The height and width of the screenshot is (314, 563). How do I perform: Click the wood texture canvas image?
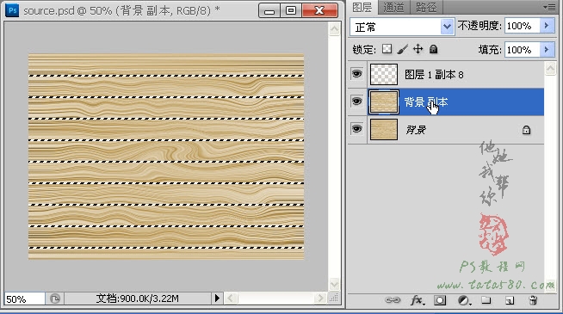[x=166, y=157]
